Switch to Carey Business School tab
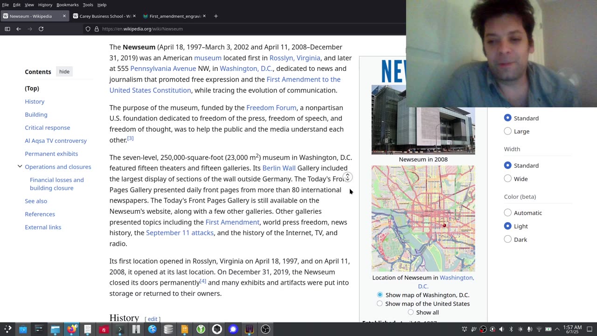 (105, 16)
